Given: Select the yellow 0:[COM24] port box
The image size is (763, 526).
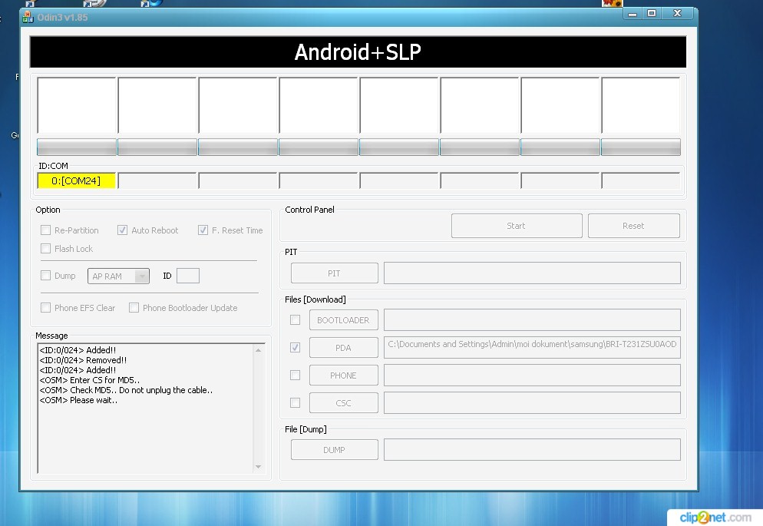Looking at the screenshot, I should (x=76, y=180).
